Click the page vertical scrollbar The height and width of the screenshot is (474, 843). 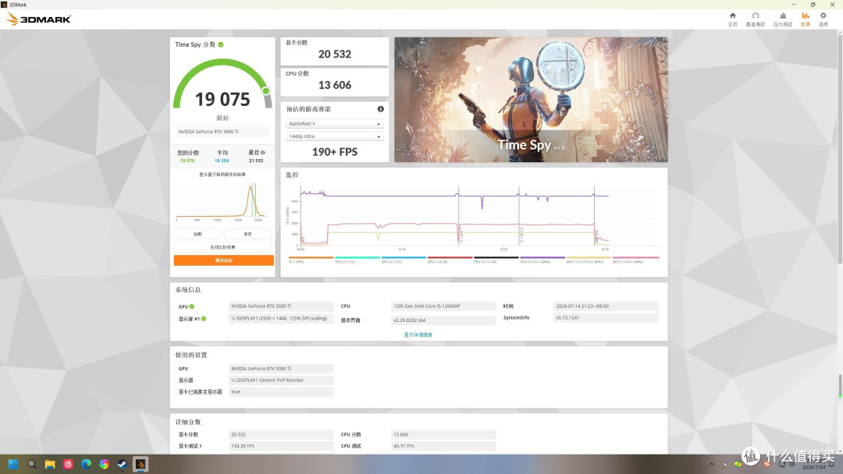click(840, 147)
